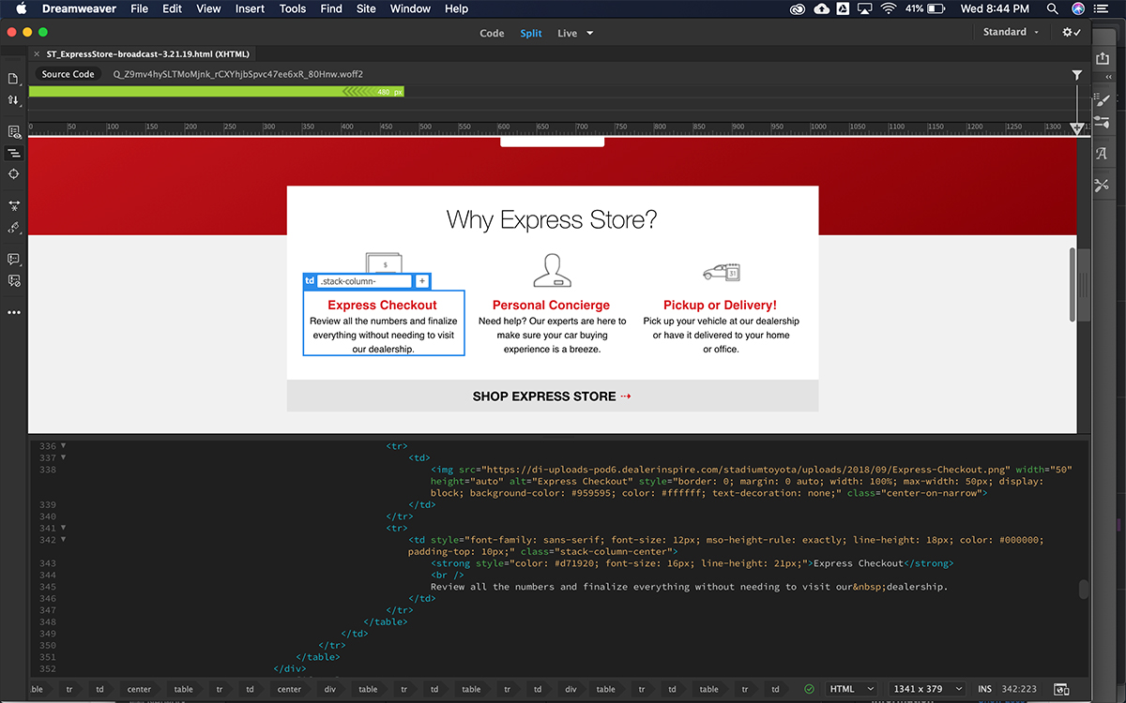Click Expand All code icon
The image size is (1126, 703).
point(14,205)
